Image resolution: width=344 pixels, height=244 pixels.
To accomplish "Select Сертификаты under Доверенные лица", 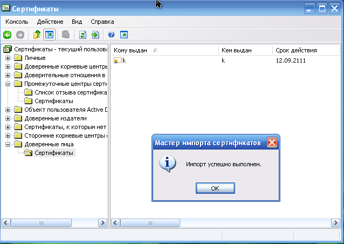I will 54,153.
